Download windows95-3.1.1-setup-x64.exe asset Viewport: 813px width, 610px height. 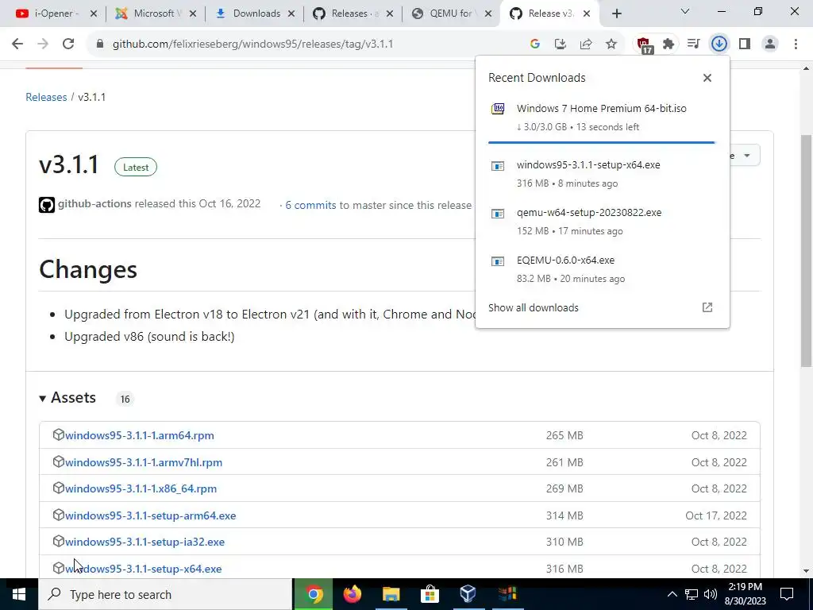(143, 569)
